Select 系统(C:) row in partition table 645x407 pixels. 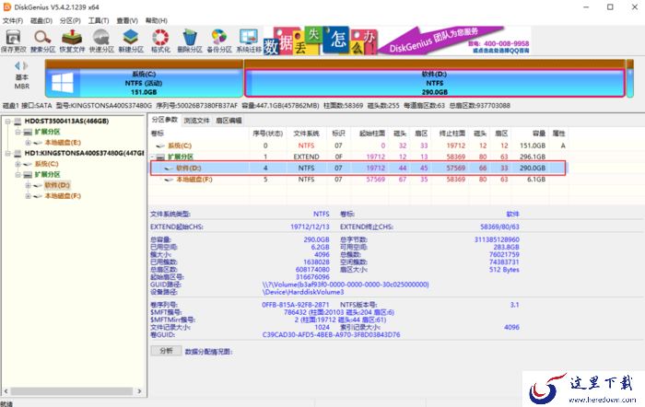pos(358,145)
